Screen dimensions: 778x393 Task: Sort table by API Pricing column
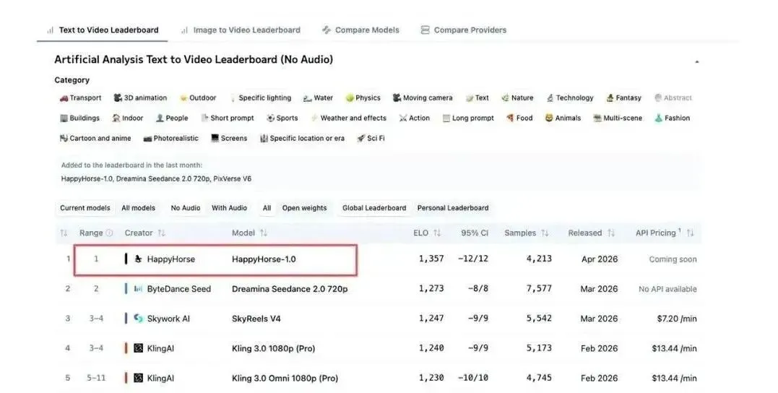pos(665,233)
